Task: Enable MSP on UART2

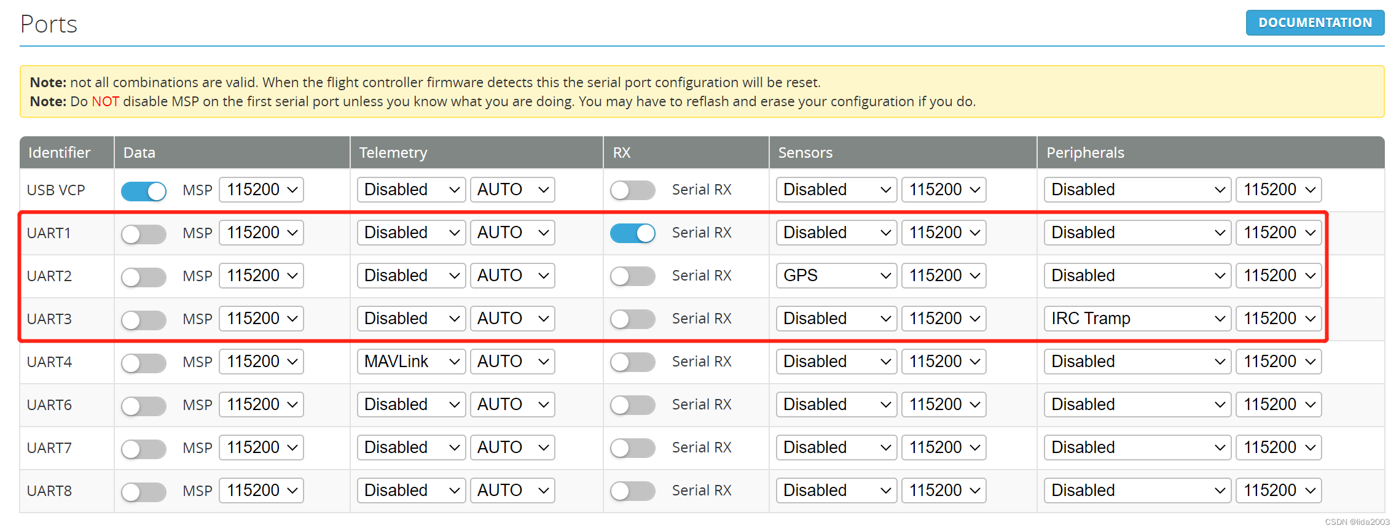Action: (144, 277)
